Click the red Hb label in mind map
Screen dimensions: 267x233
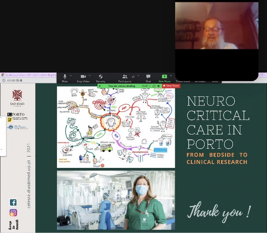click(x=85, y=145)
